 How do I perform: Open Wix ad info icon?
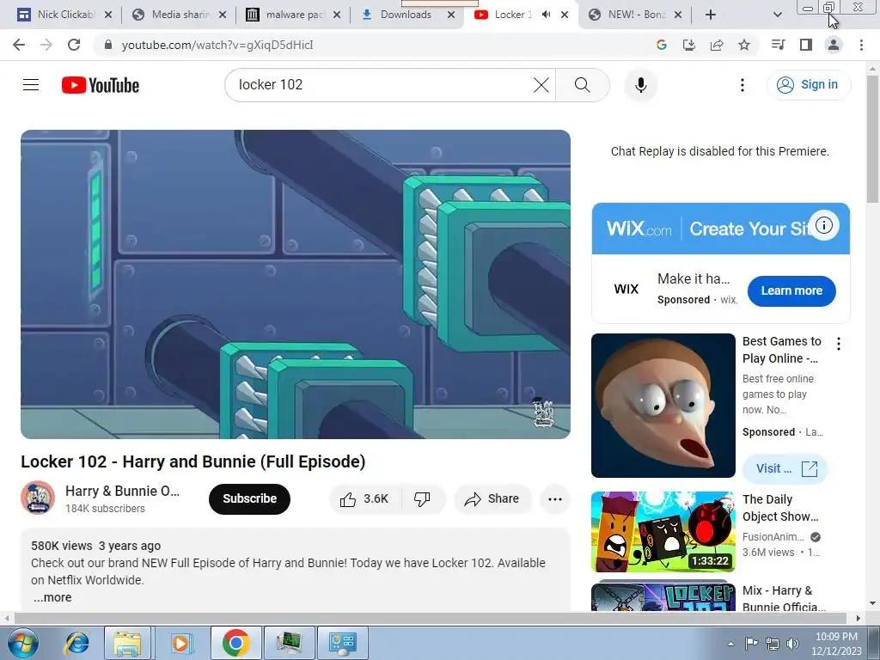click(x=823, y=226)
